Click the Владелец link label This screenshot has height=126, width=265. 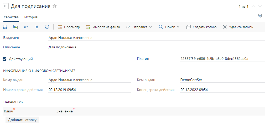pos(11,38)
